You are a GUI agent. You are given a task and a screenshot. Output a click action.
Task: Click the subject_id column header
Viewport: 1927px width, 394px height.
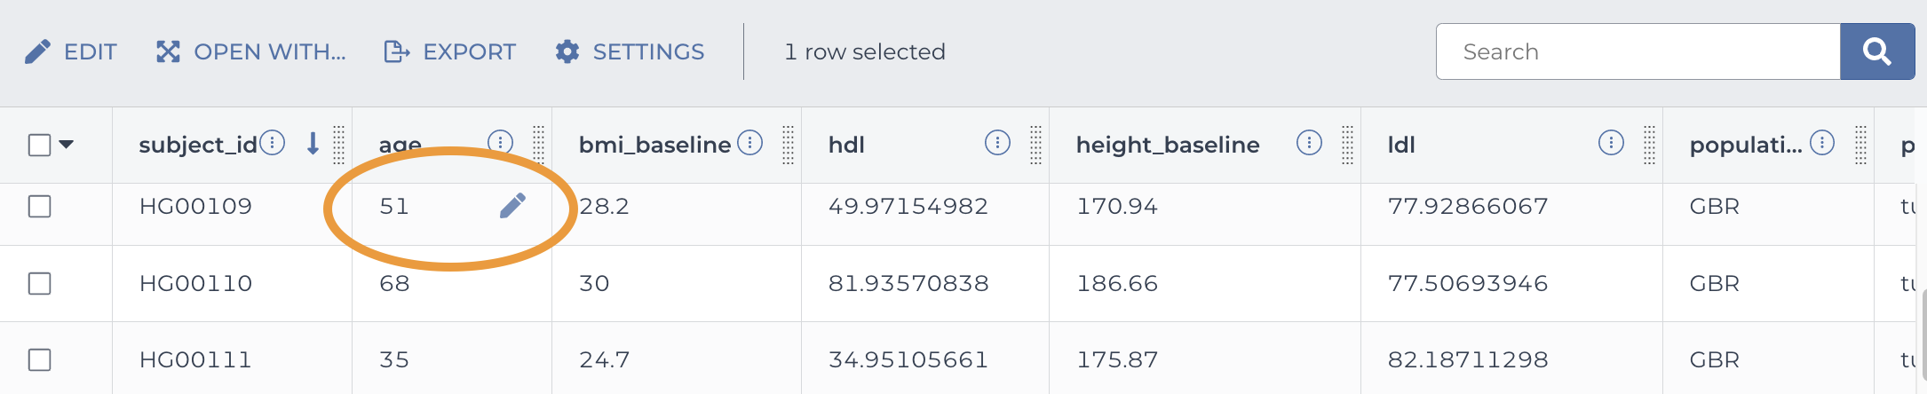(x=198, y=146)
